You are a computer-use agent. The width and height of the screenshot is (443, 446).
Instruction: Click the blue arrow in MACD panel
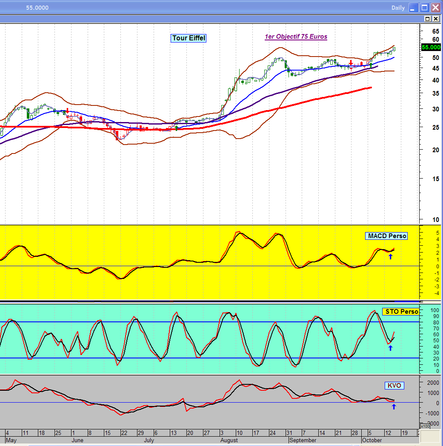coord(391,256)
